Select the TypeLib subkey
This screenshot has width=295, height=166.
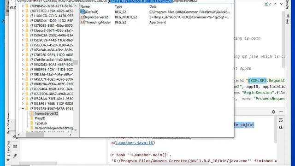pyautogui.click(x=41, y=123)
